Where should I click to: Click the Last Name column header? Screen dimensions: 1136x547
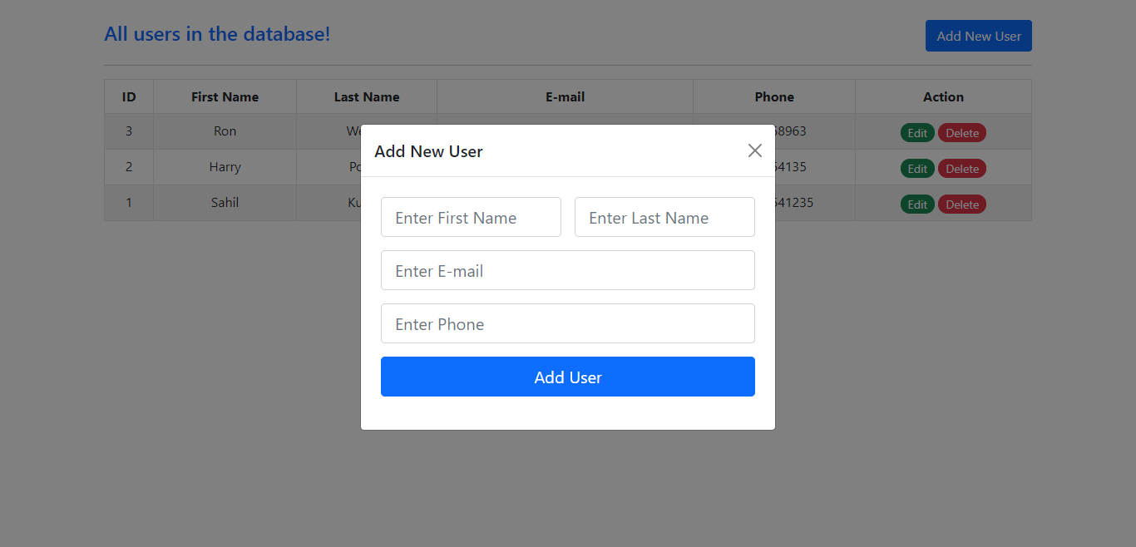[366, 96]
